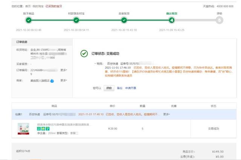The height and width of the screenshot is (160, 241).
Task: Click the 卖家发货 step checkmark icon
Action: click(x=124, y=20)
